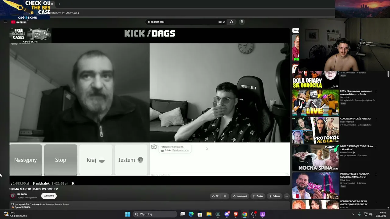390x219 pixels.
Task: Click the Jestem gender button in the video
Action: pos(131,160)
